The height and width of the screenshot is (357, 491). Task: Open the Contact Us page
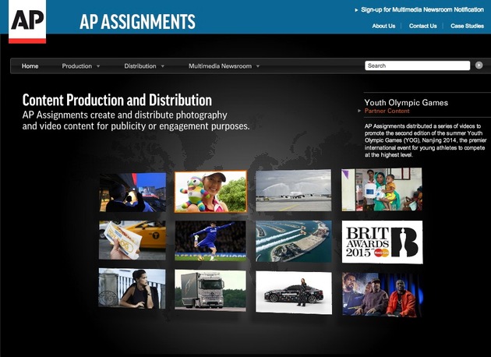click(x=422, y=26)
